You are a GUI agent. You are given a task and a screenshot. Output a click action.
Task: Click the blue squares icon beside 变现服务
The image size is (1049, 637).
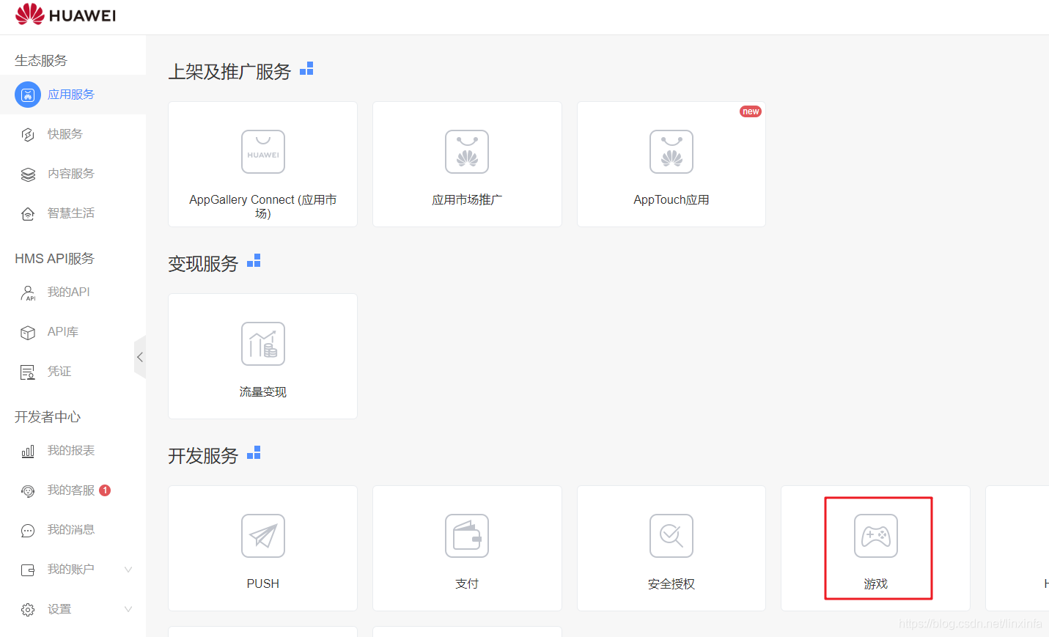pos(254,260)
